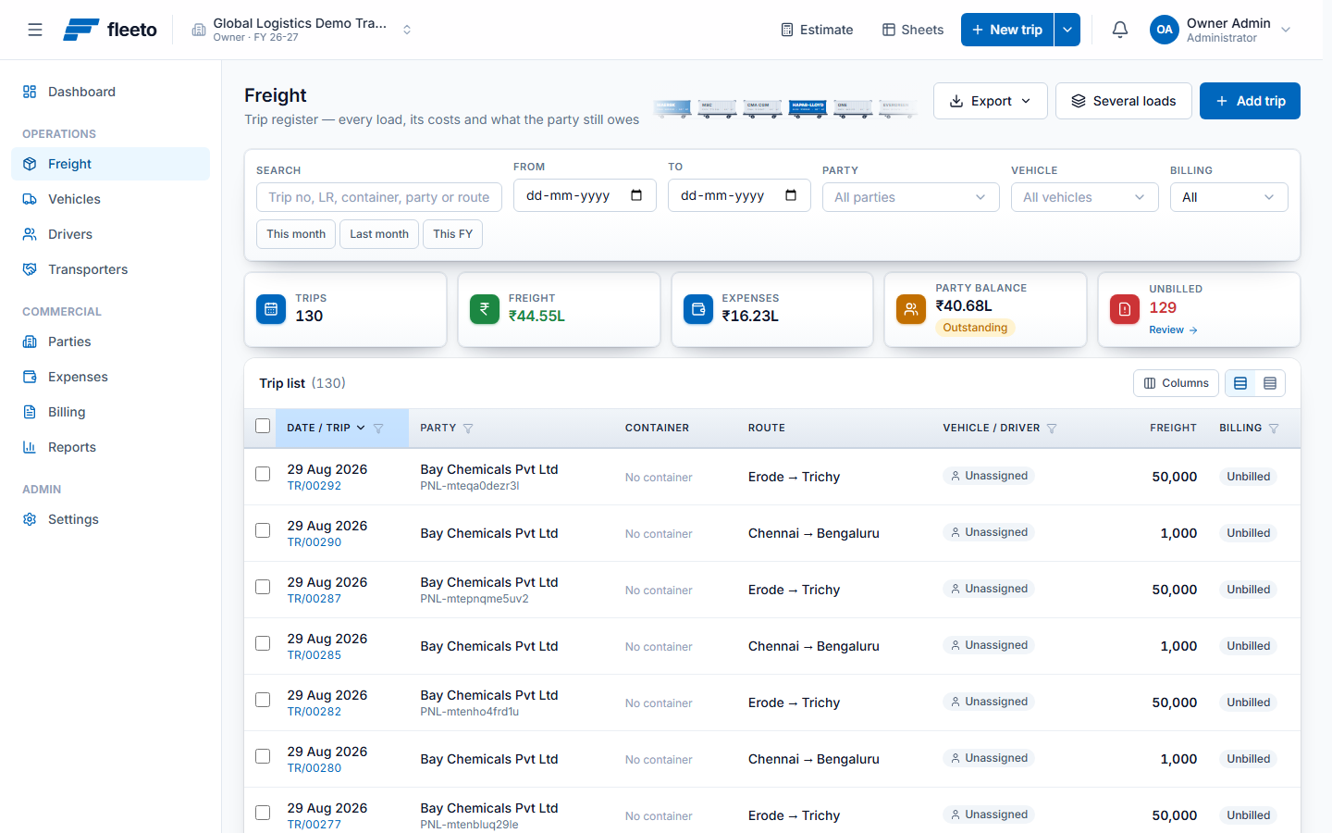Open the Columns chooser
The image size is (1332, 833).
click(1176, 383)
